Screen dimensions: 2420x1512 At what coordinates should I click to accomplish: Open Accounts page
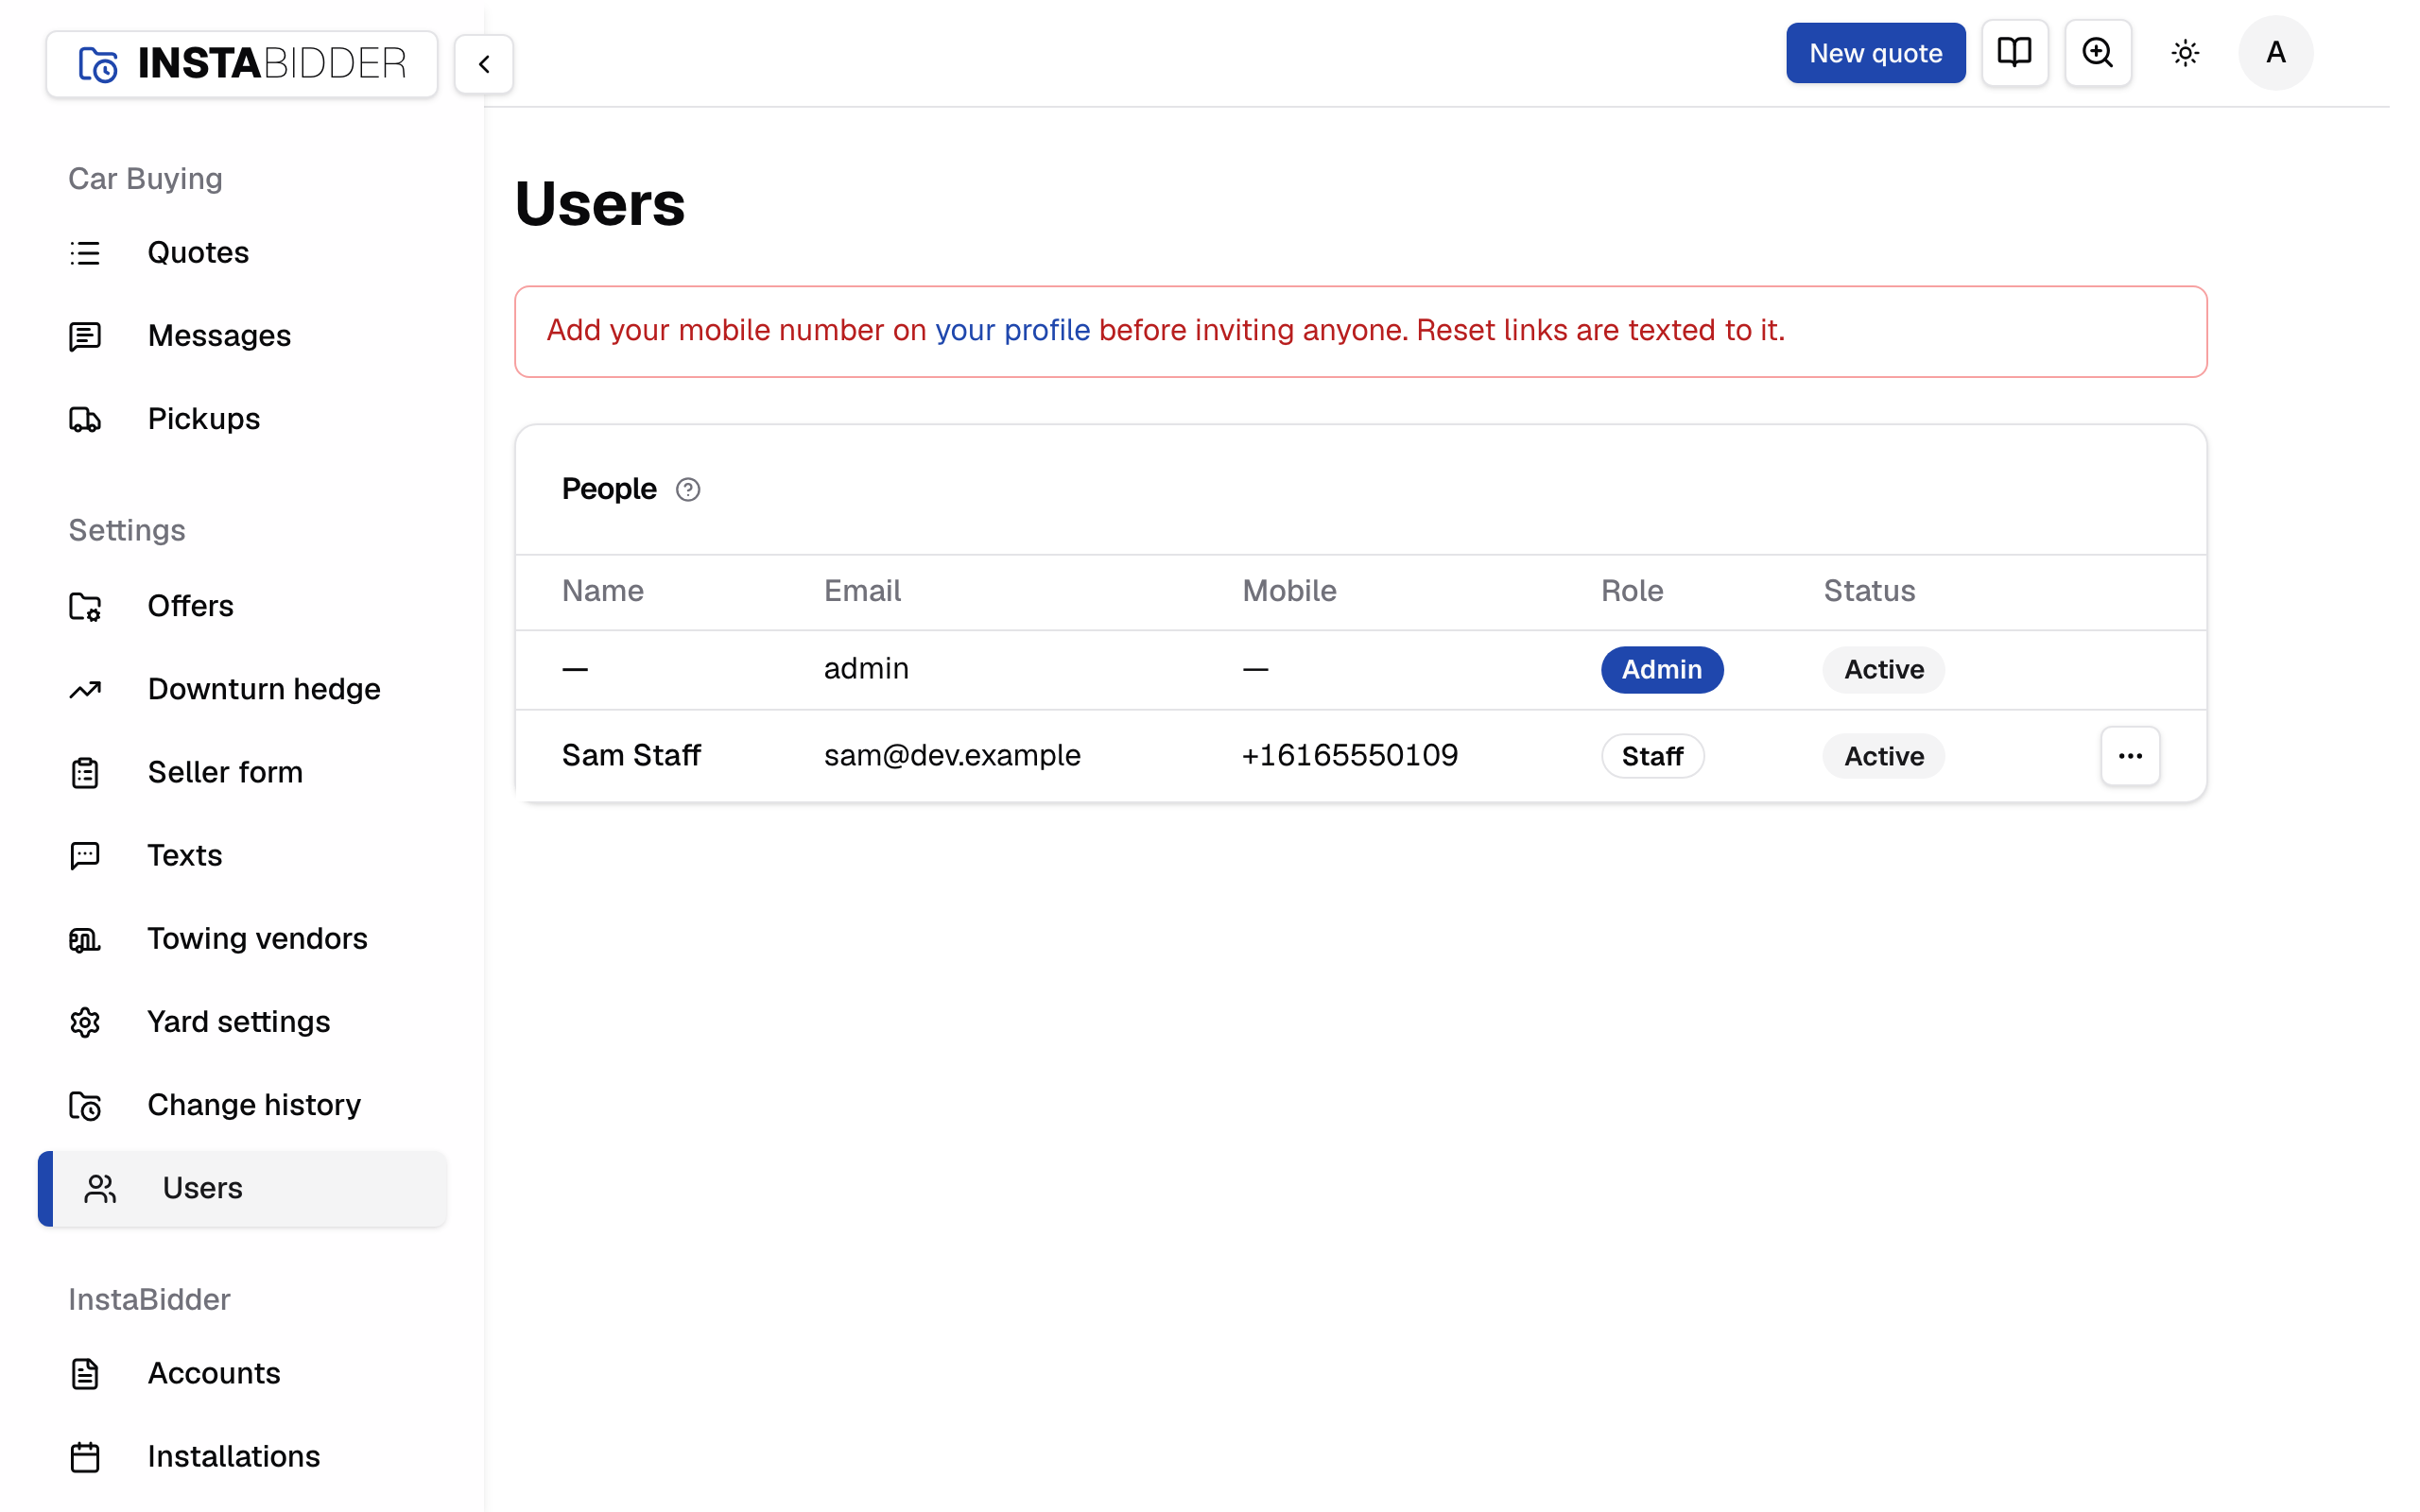point(242,1374)
